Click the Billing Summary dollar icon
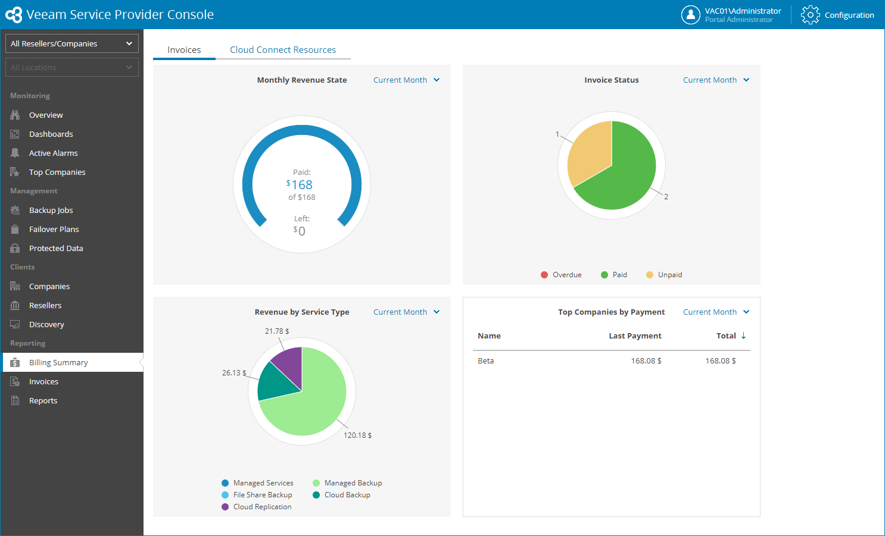 click(15, 362)
